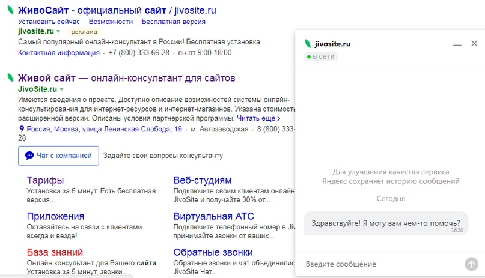Minimize the jivosite.ru chat window

tap(457, 45)
